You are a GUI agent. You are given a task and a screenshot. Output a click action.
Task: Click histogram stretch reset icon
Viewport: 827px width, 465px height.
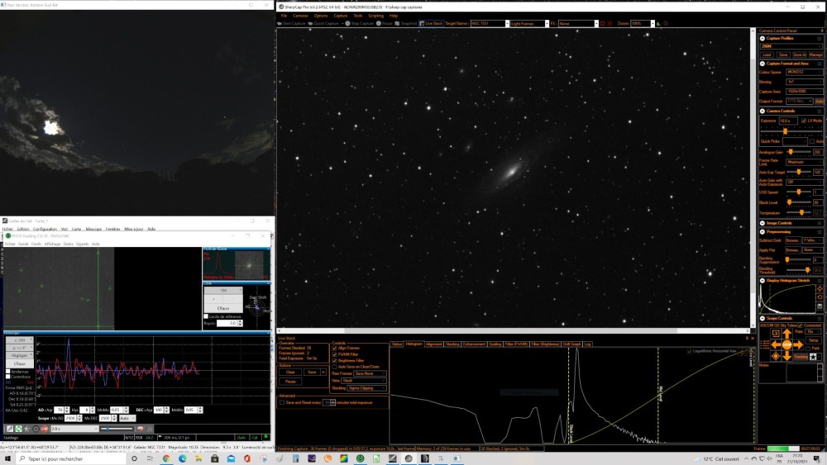(x=820, y=297)
